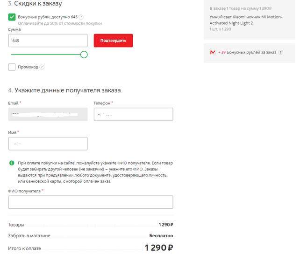Uncheck the Бонусные рубли checkbox
Viewport: 300px width, 254px height.
[x=12, y=17]
